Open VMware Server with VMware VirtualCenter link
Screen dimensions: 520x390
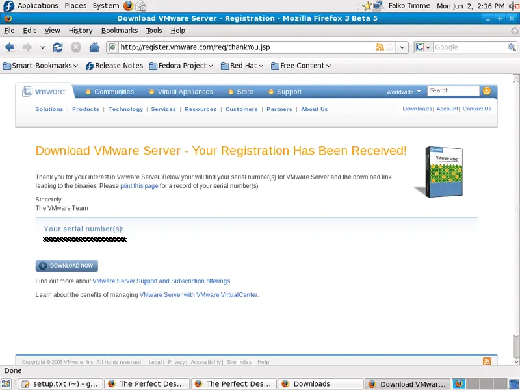[199, 295]
